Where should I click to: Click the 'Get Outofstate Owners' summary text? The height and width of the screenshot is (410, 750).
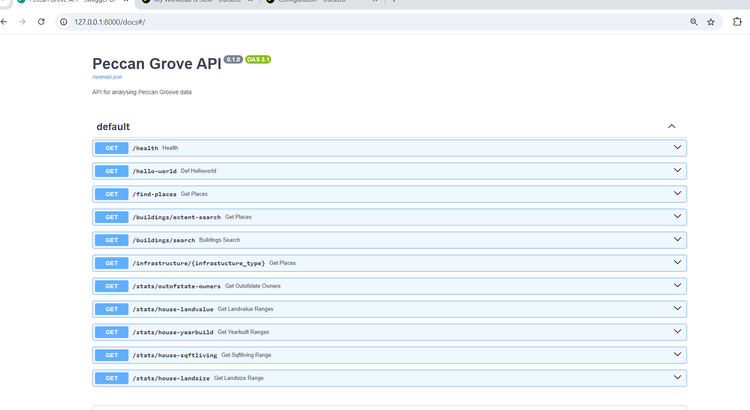coord(253,286)
